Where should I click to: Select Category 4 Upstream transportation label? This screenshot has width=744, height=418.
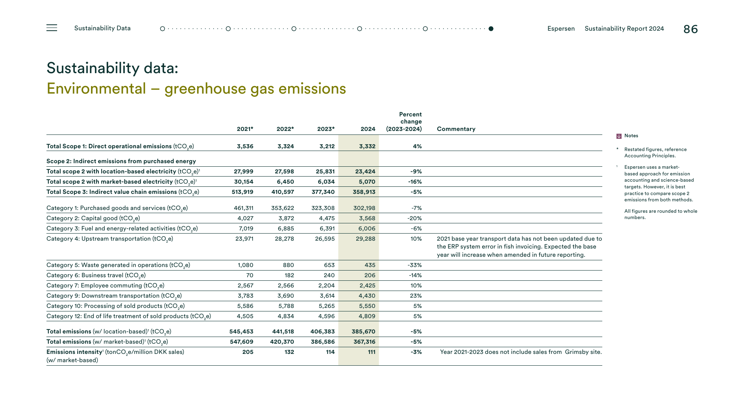pyautogui.click(x=110, y=239)
